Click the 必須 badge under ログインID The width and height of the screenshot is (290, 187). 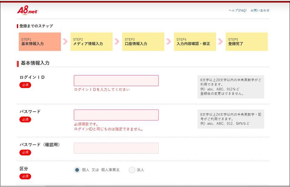click(x=25, y=85)
